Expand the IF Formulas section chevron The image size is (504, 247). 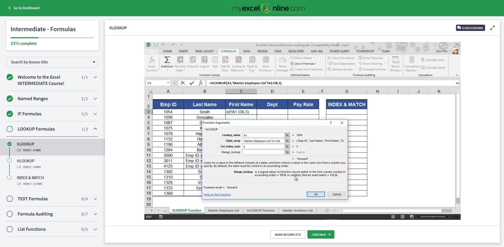pyautogui.click(x=95, y=114)
